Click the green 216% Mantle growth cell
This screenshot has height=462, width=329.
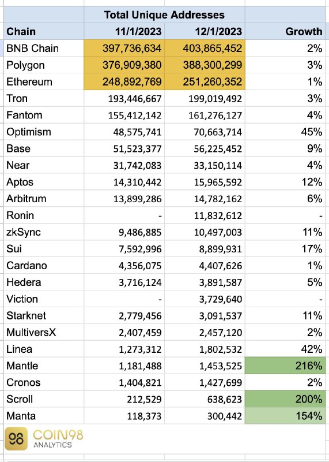(285, 366)
